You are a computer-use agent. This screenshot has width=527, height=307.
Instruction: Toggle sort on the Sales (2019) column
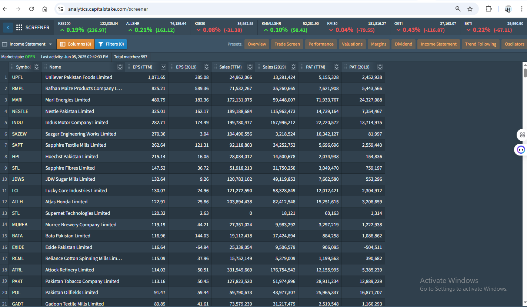click(293, 67)
